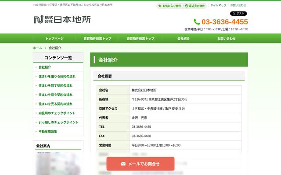
Task: Open 住まいを貸す契約の流れ sidebar link
Action: (x=55, y=86)
